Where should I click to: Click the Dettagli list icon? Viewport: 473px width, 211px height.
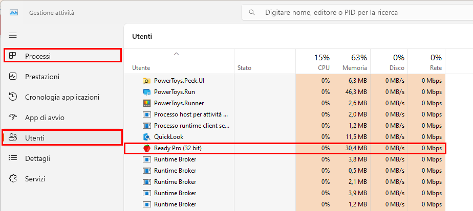point(13,158)
